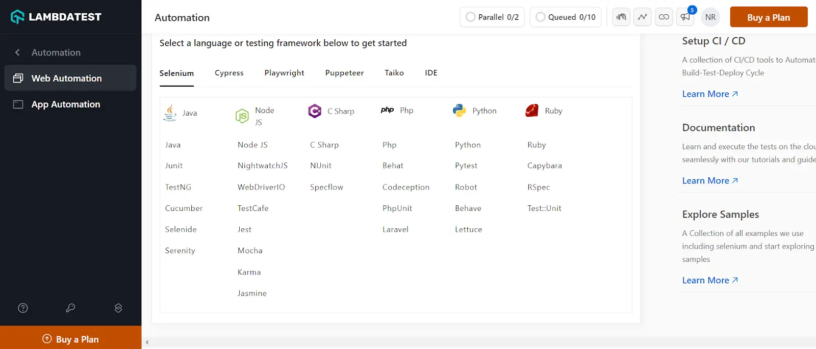
Task: Open announcements megaphone with badge 5
Action: (x=685, y=17)
